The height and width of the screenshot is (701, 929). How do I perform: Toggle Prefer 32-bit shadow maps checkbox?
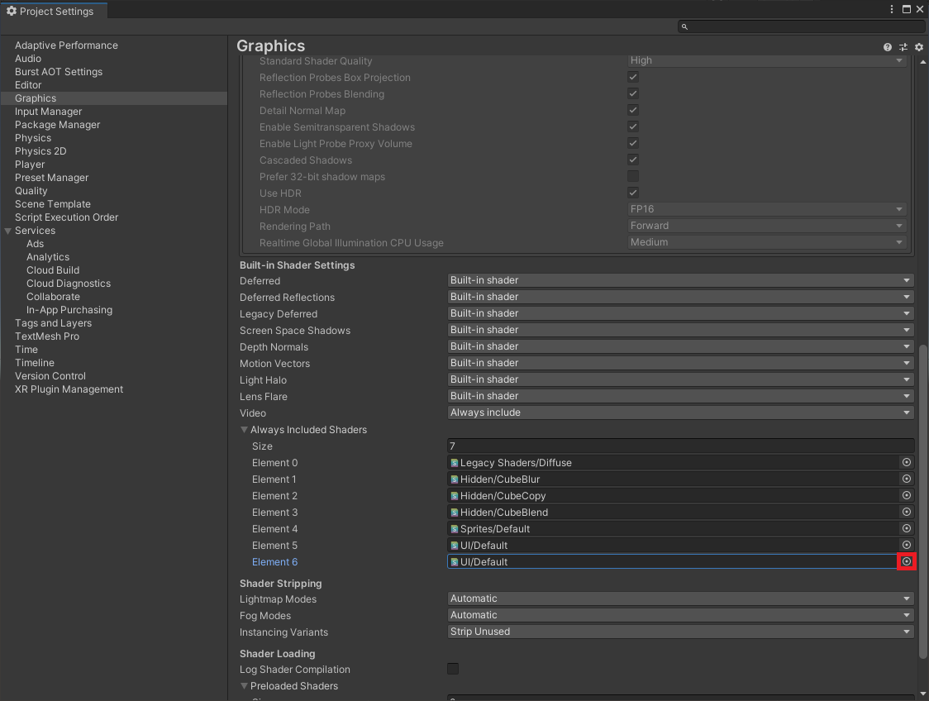(x=633, y=176)
